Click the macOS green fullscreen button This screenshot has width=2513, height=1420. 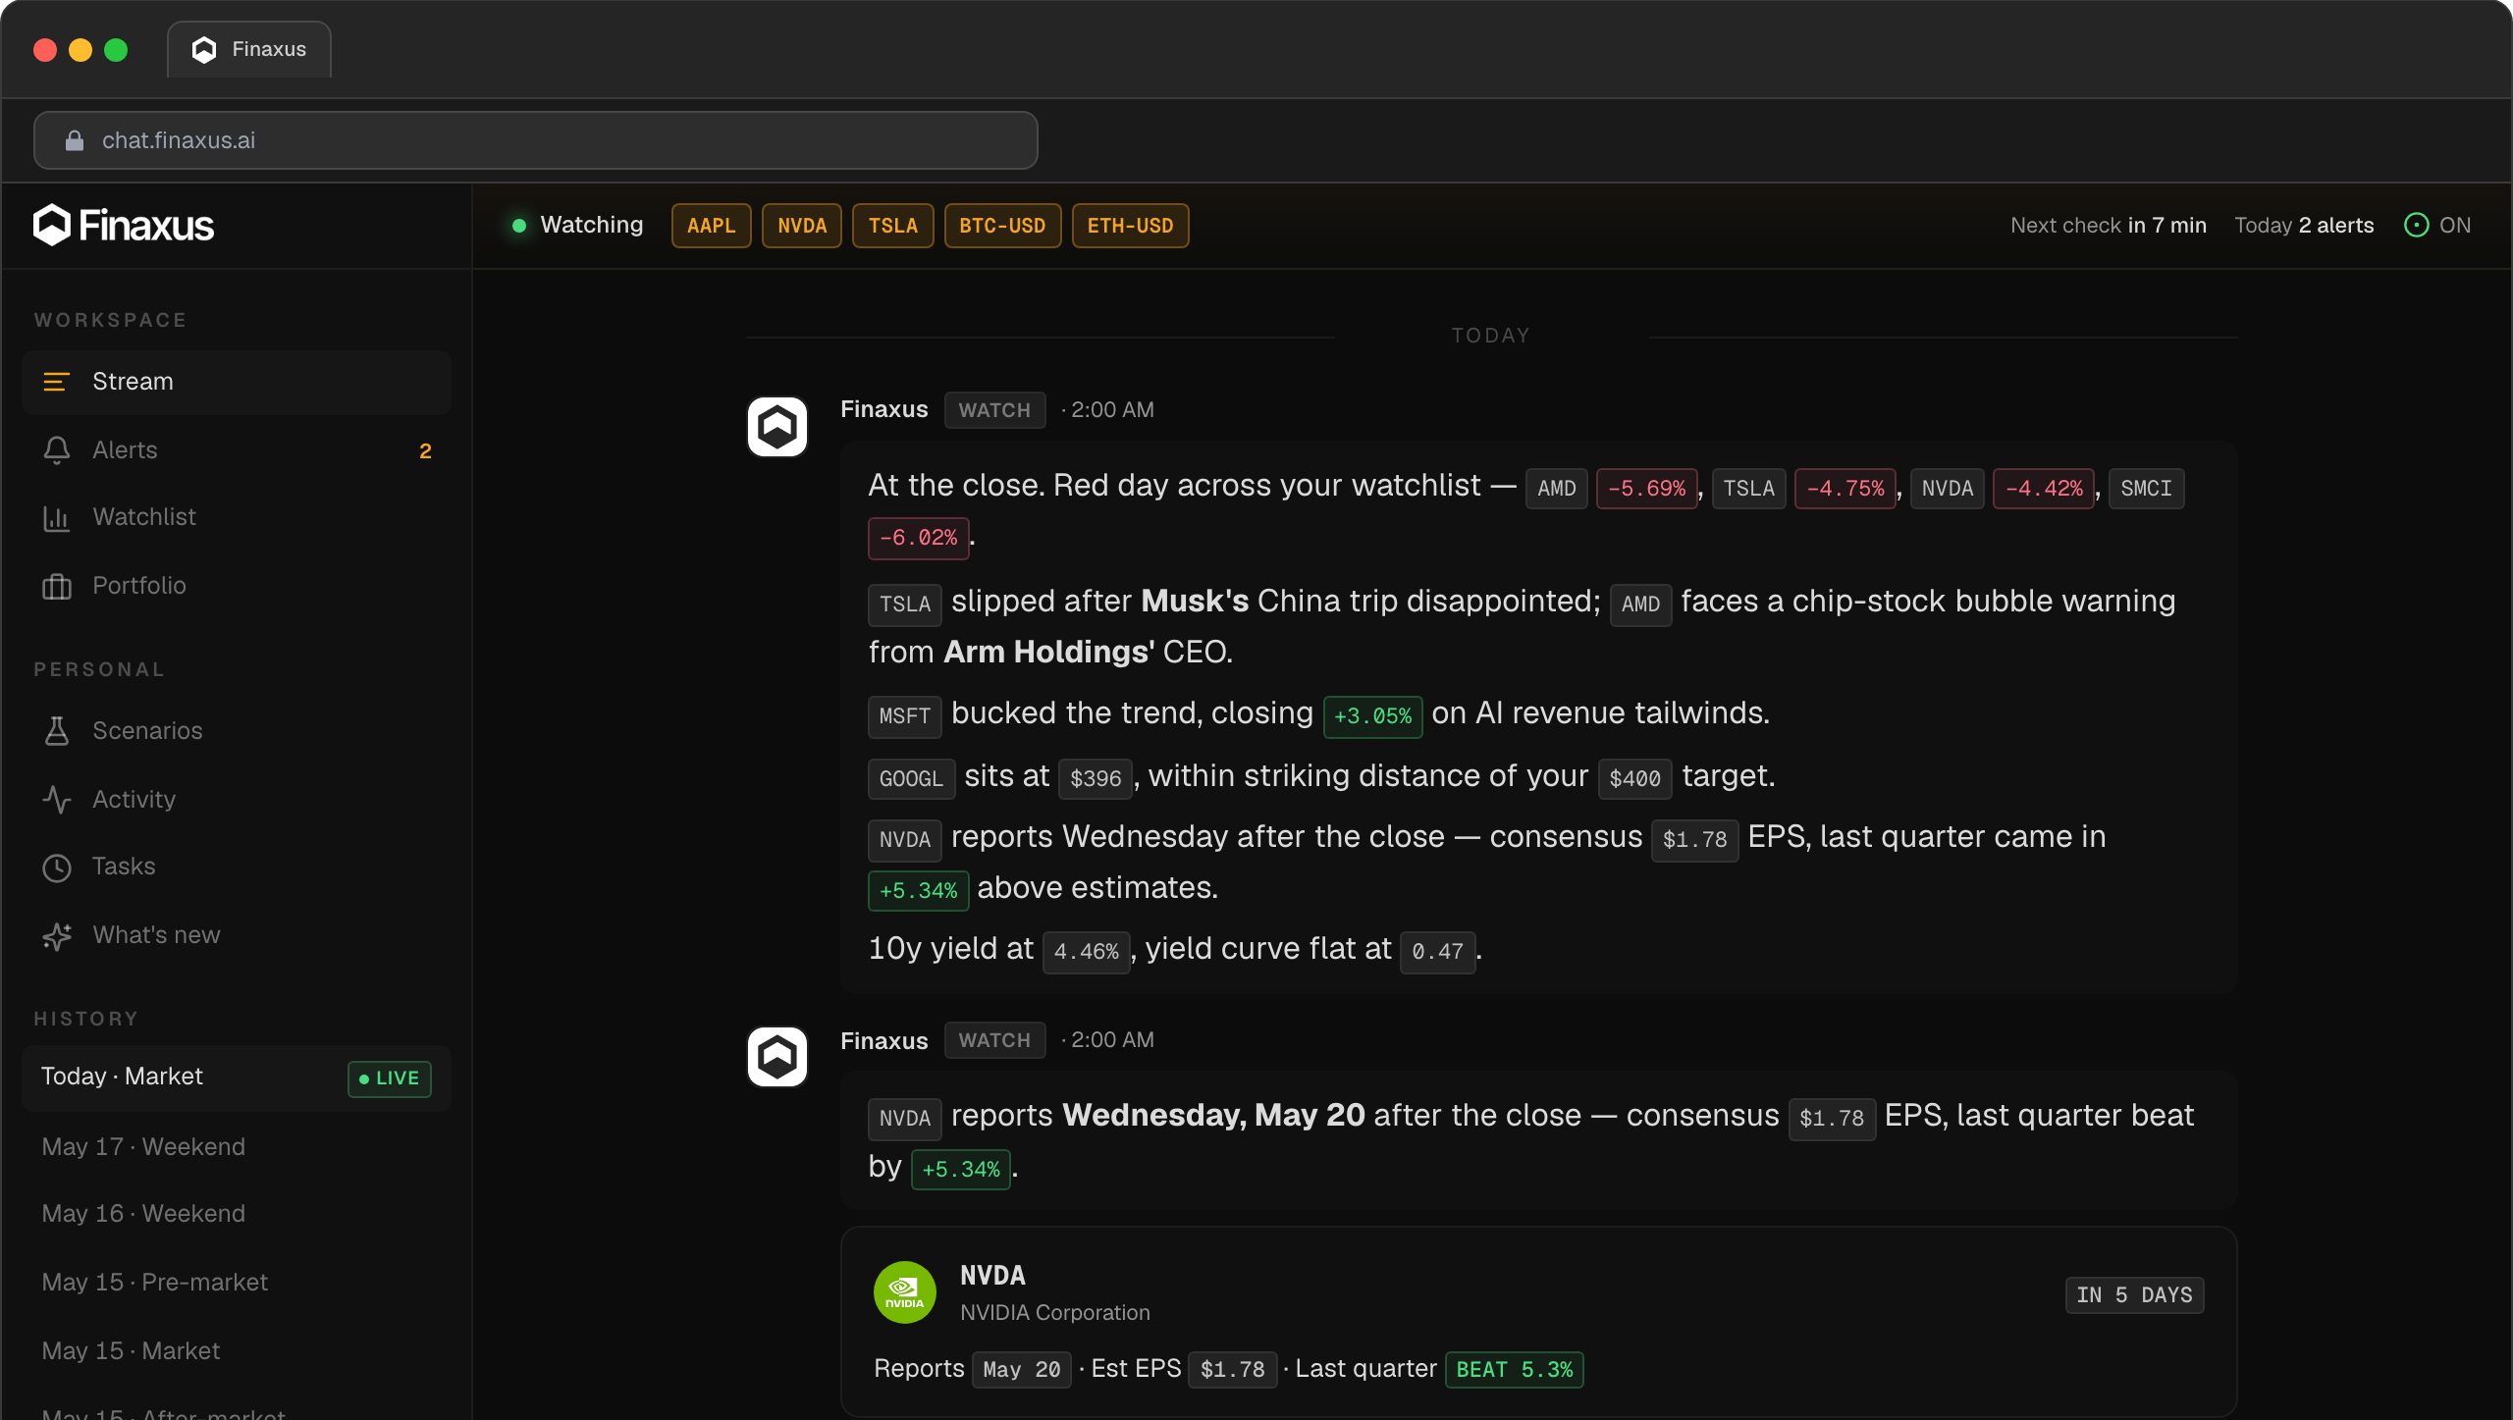tap(116, 50)
